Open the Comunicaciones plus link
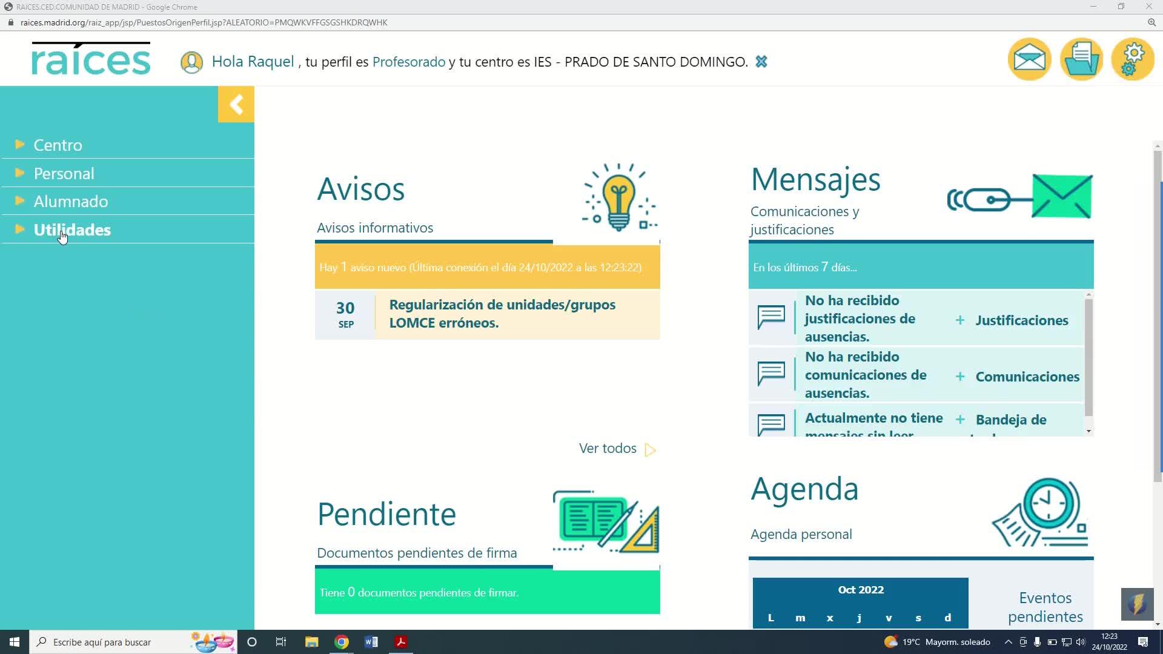 1027,377
